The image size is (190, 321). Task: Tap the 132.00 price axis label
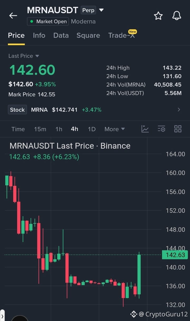coord(175,305)
